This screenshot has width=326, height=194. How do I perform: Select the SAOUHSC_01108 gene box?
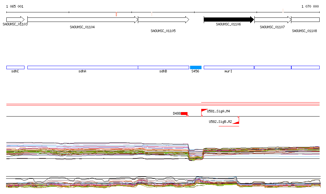coord(305,20)
